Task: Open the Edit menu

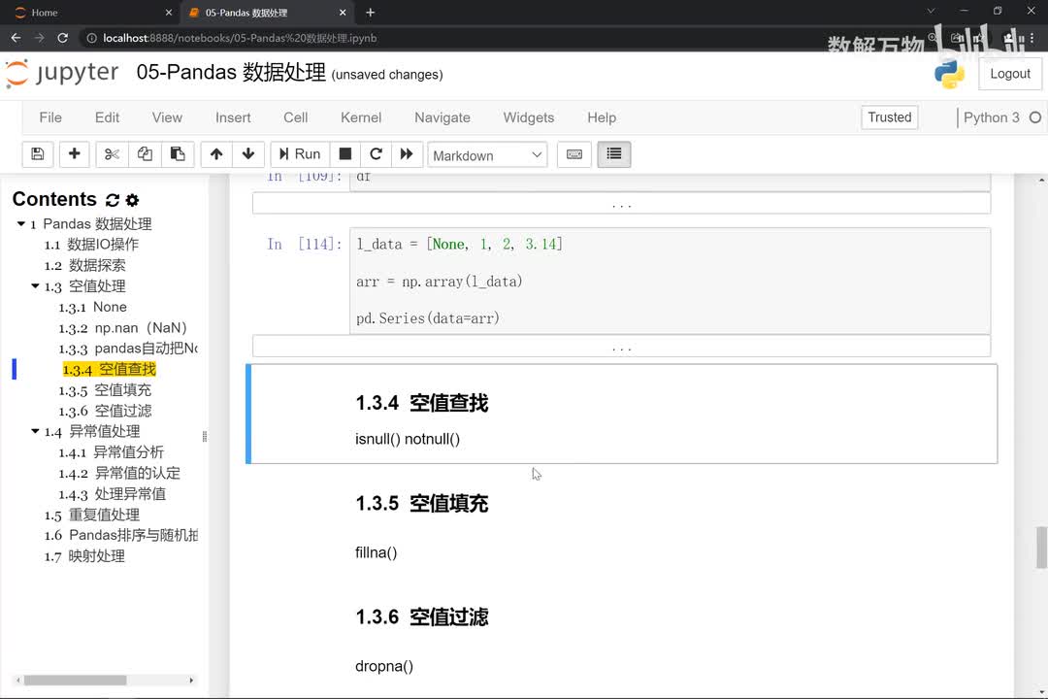Action: (107, 117)
